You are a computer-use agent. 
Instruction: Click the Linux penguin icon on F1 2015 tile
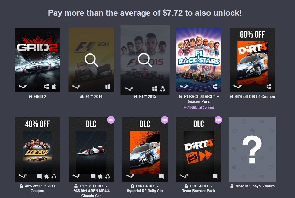point(162,89)
